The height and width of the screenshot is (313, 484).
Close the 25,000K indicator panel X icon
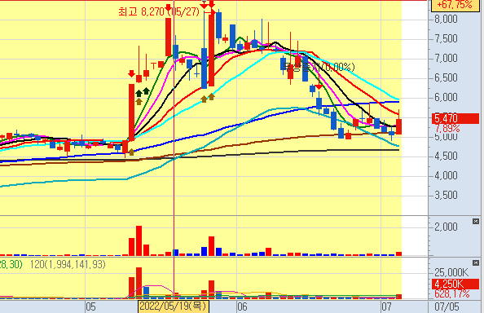[476, 262]
